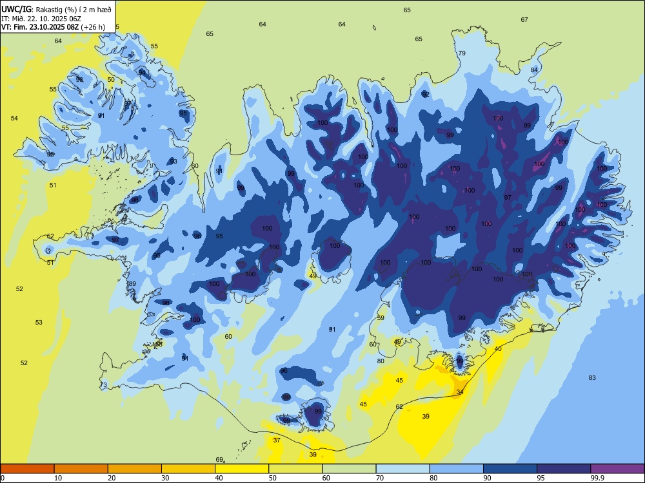
Task: Click the '62' value on the map
Action: [399, 406]
